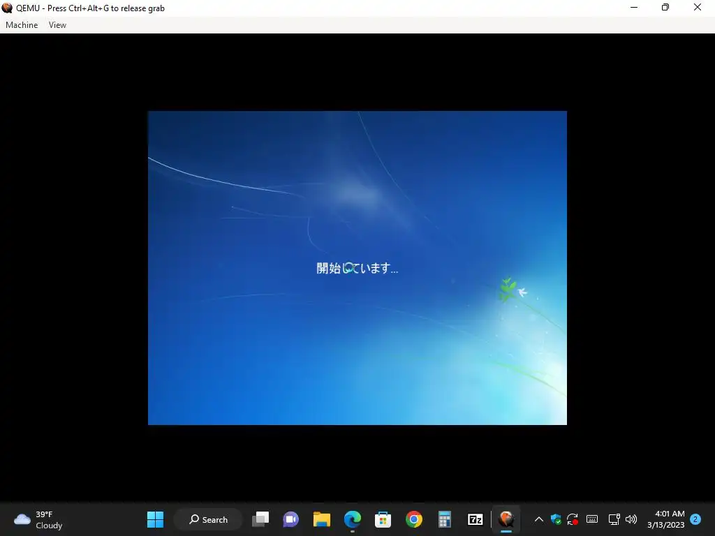
Task: Restore down the QEMU window
Action: [x=665, y=7]
